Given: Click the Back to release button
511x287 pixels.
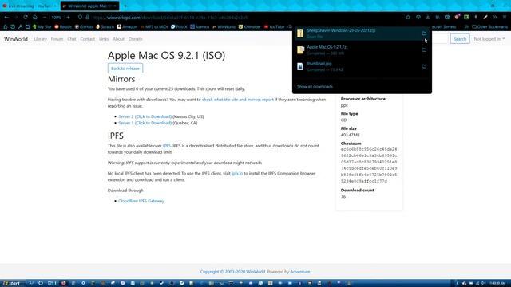Looking at the screenshot, I should [125, 69].
